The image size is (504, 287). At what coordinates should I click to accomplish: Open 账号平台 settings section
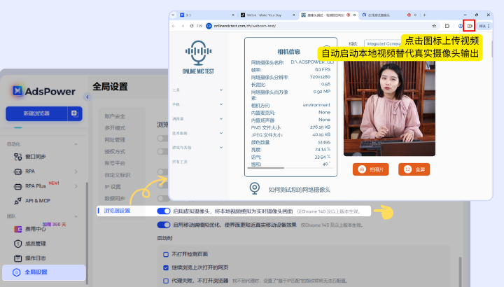(115, 163)
